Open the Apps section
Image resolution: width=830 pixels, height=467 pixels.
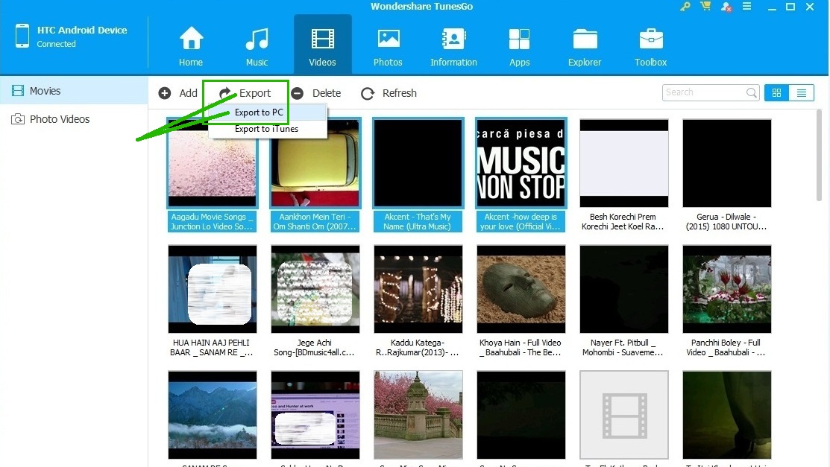(x=519, y=46)
